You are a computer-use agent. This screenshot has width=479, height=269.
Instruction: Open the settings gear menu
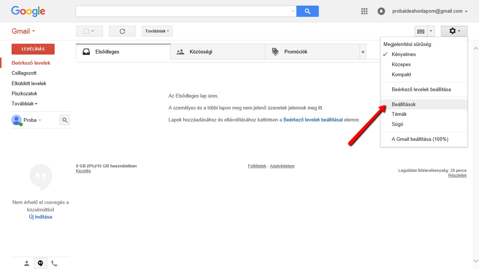coord(454,31)
